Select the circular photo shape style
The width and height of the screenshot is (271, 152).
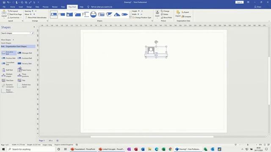pos(93,14)
